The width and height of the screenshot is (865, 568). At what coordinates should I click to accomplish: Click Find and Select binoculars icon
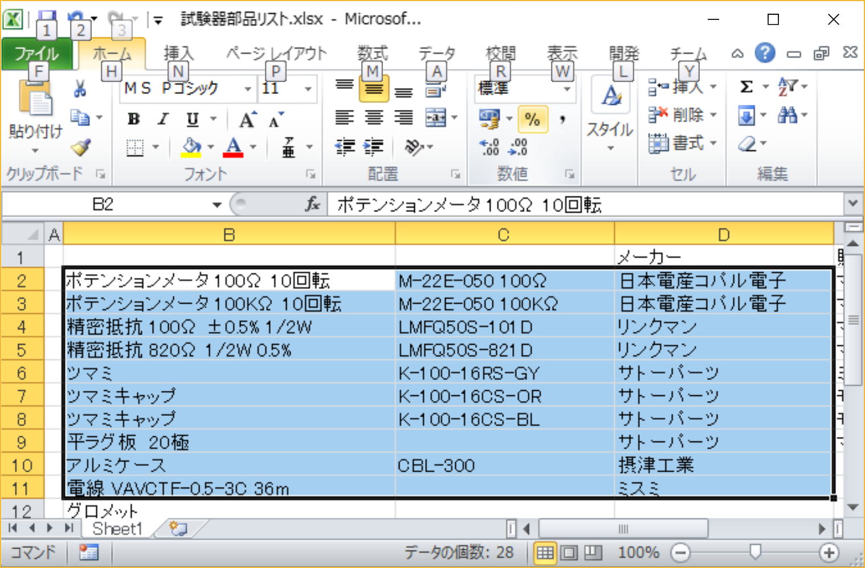click(x=788, y=116)
